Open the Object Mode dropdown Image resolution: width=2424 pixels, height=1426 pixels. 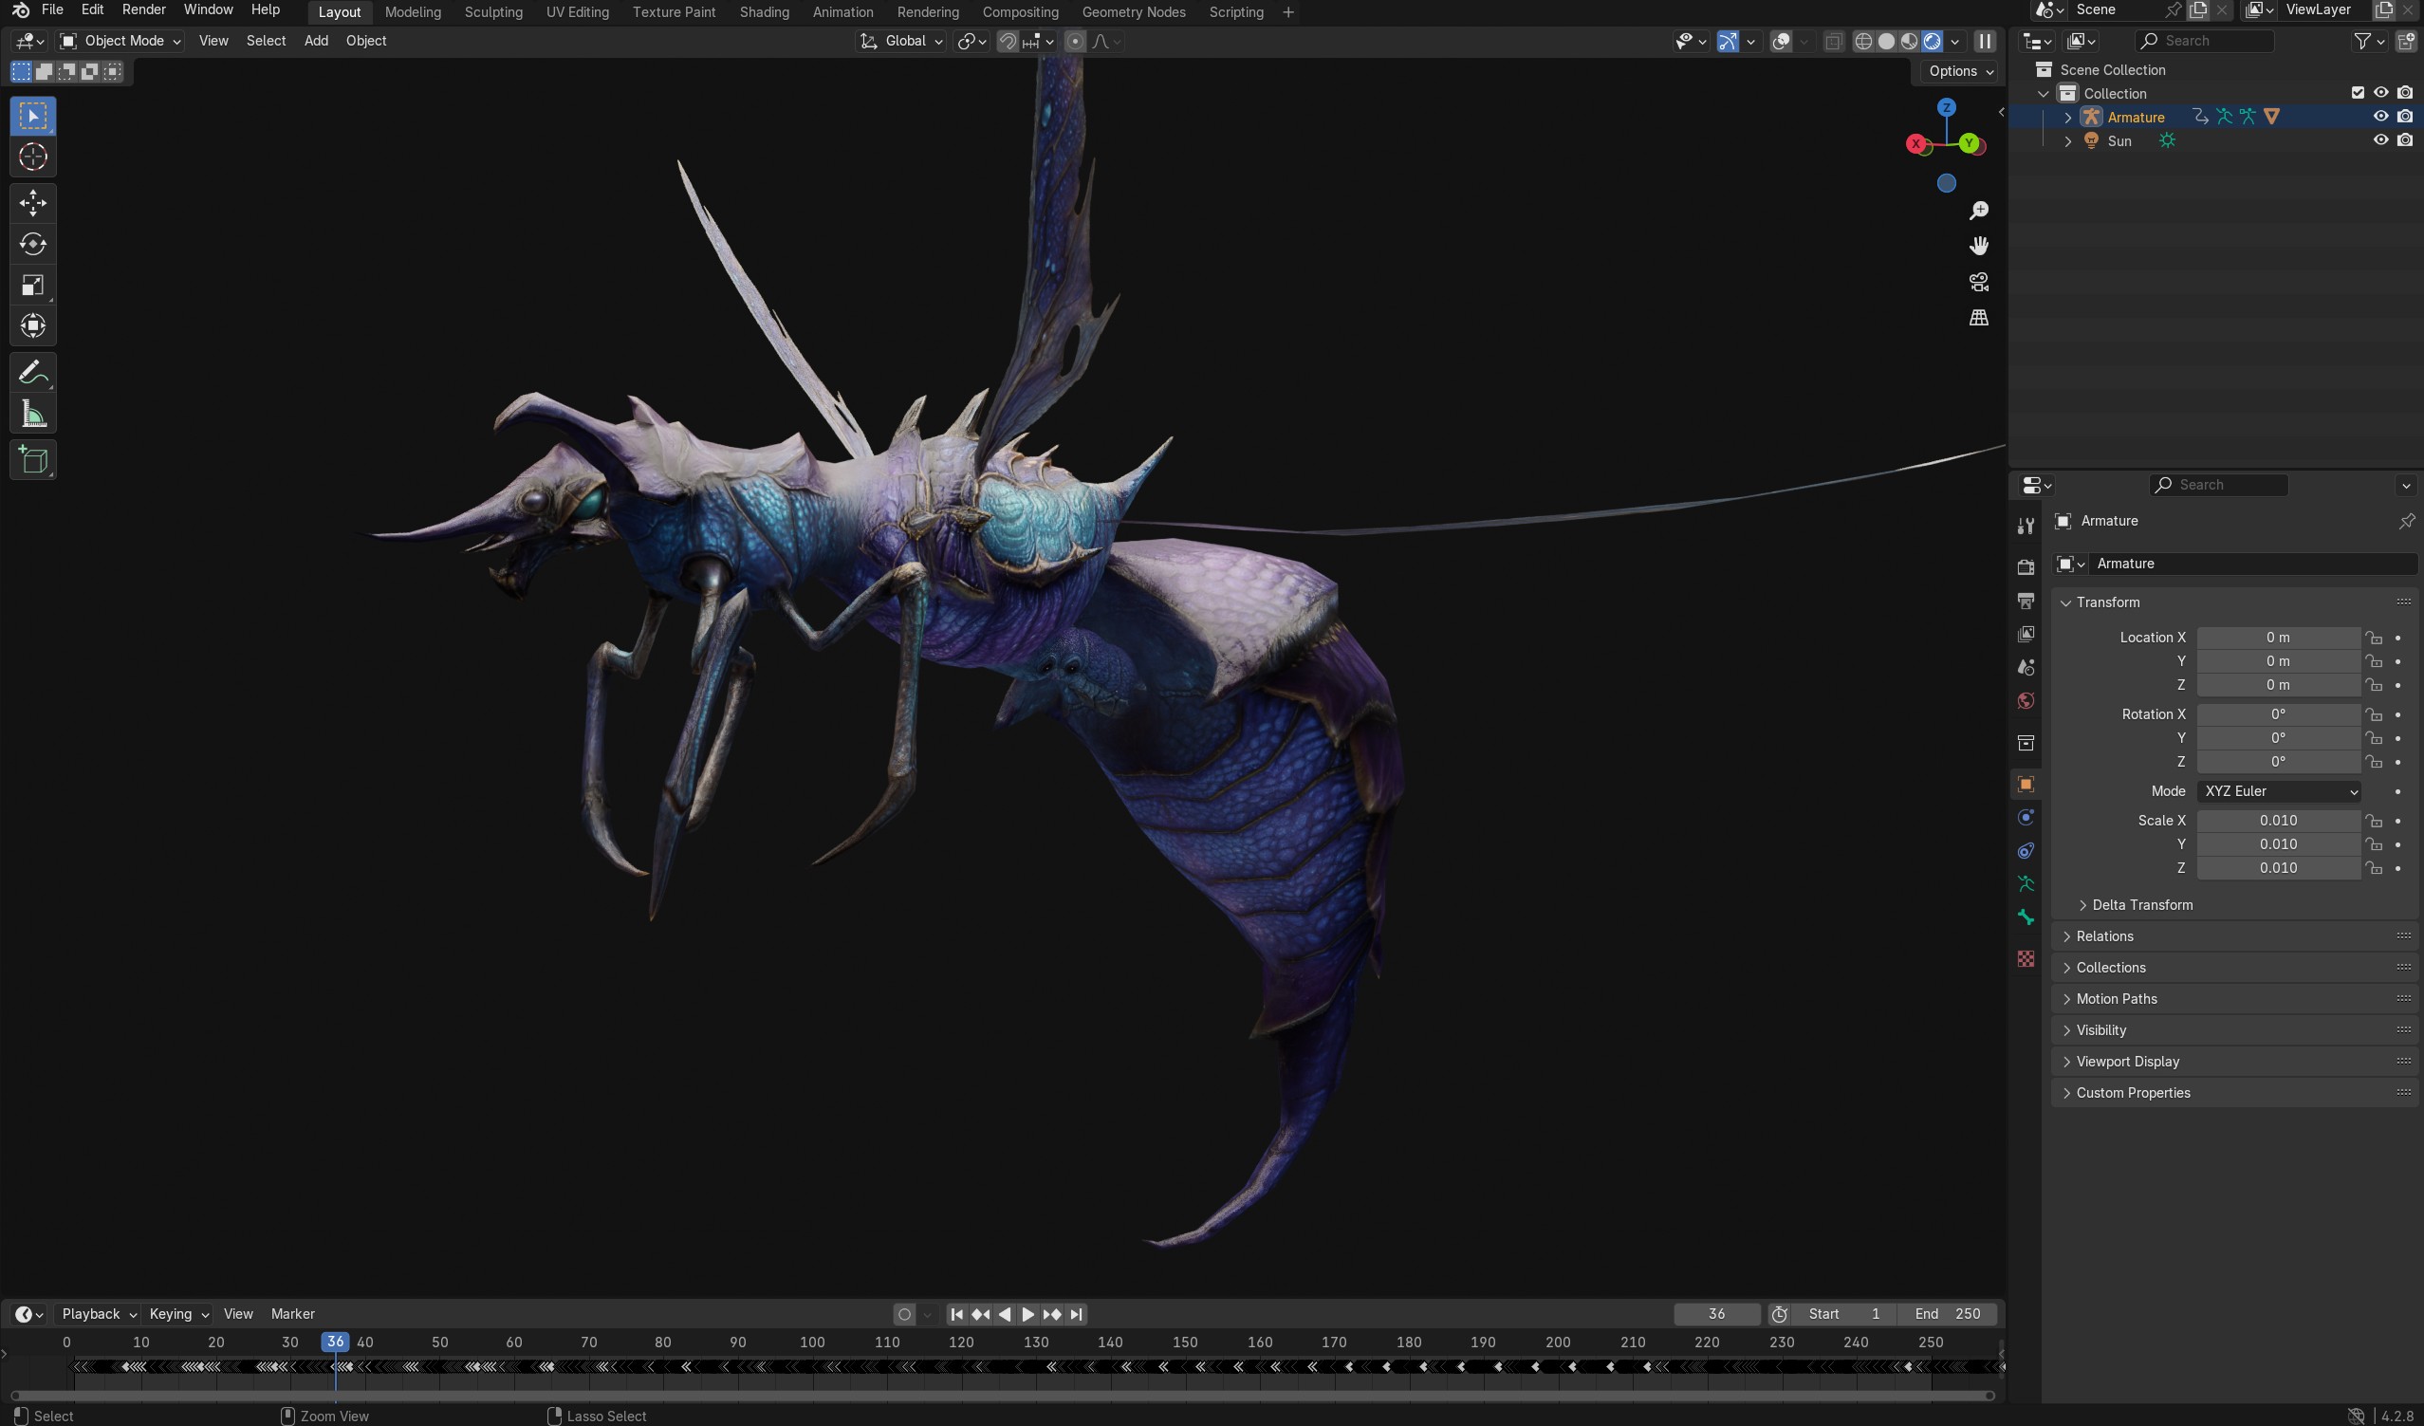(120, 41)
